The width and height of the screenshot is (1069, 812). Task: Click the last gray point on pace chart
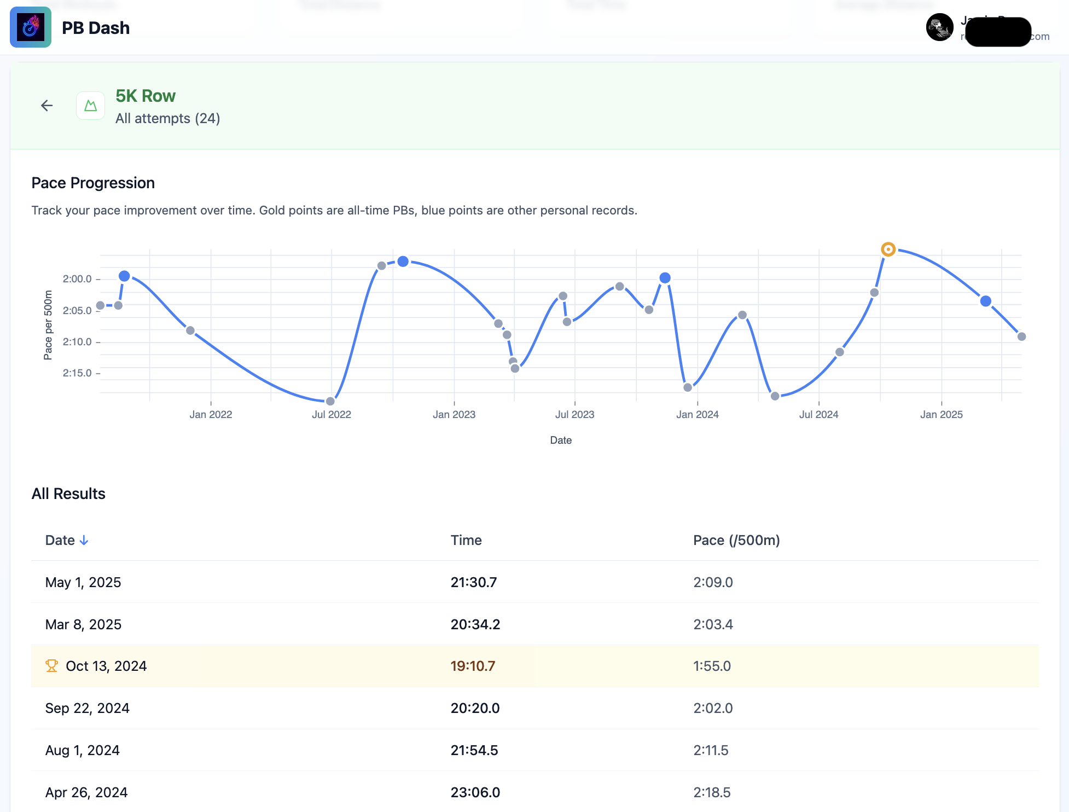pos(1021,337)
